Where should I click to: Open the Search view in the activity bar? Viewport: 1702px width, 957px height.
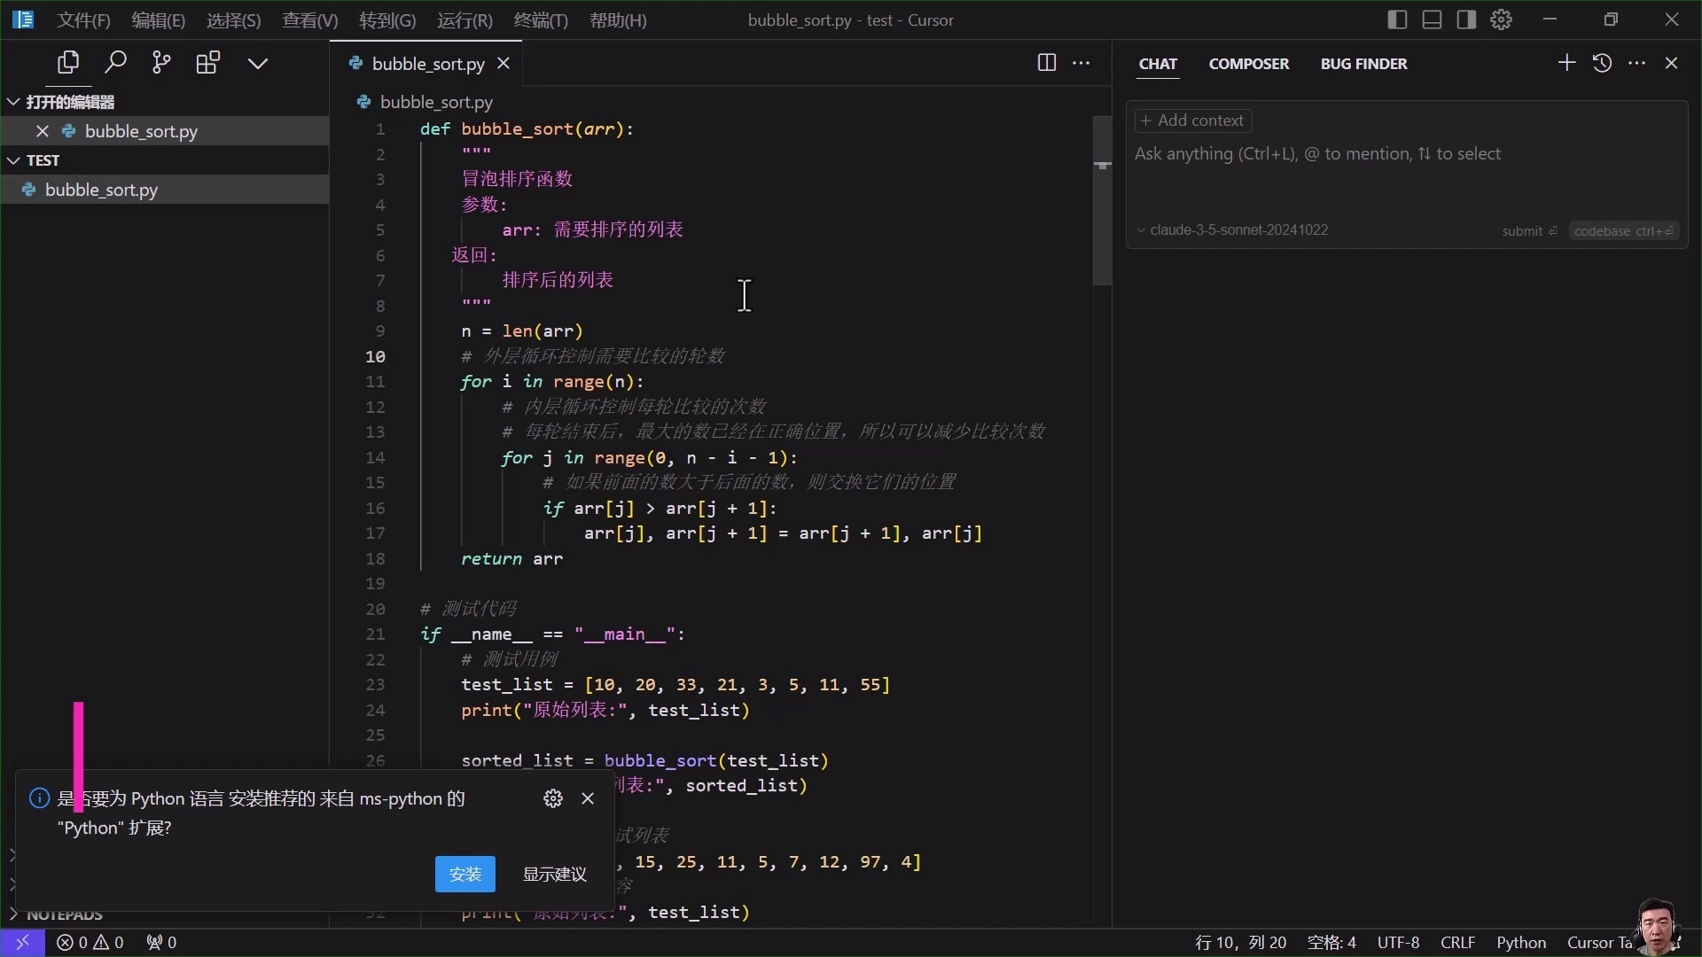click(114, 62)
